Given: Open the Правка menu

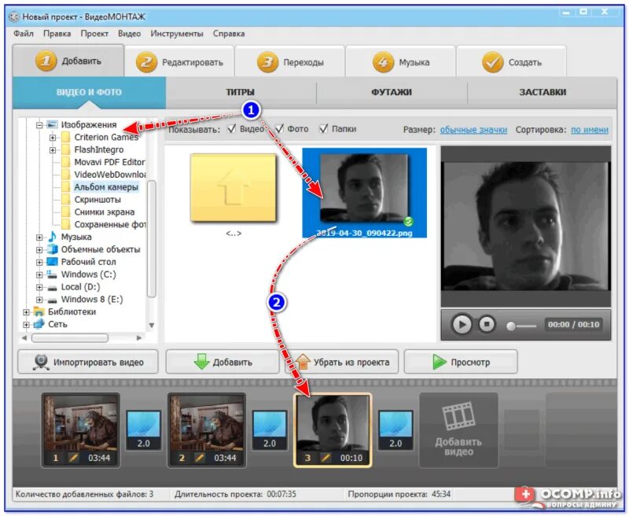Looking at the screenshot, I should click(x=57, y=34).
